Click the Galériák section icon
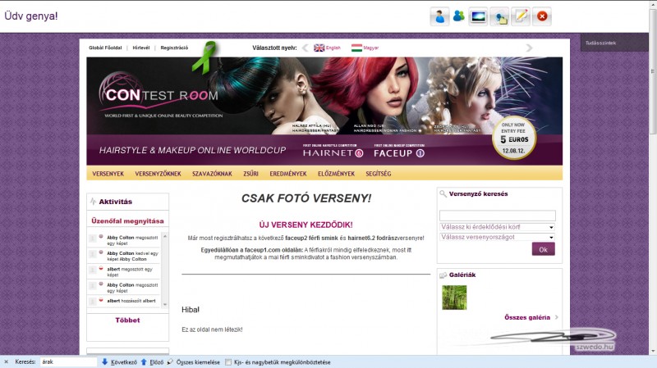This screenshot has width=657, height=368. (x=443, y=275)
